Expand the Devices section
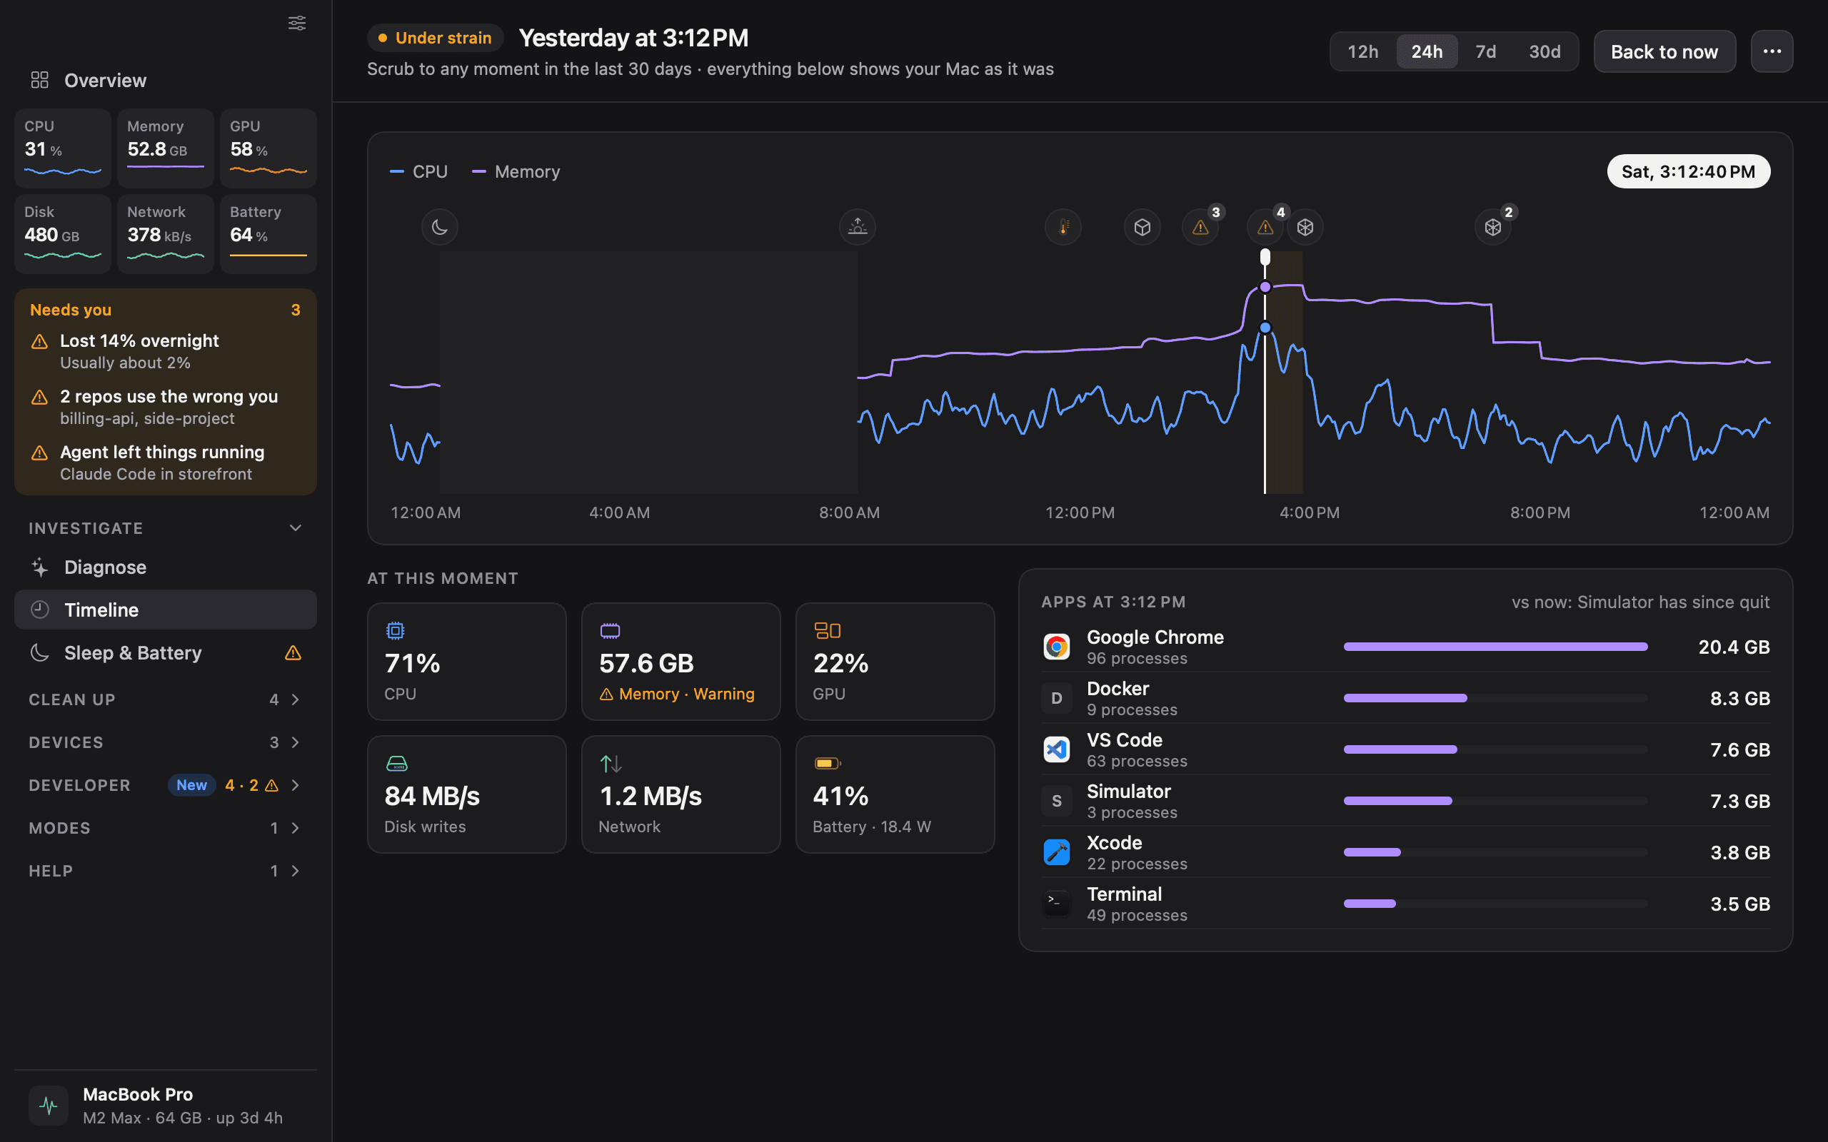Viewport: 1828px width, 1142px height. (x=166, y=742)
